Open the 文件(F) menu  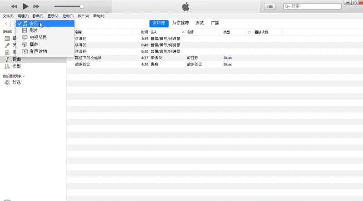pos(8,16)
